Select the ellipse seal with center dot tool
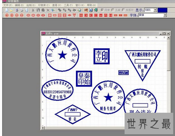Screen dimensions: 175x136 click(28, 15)
